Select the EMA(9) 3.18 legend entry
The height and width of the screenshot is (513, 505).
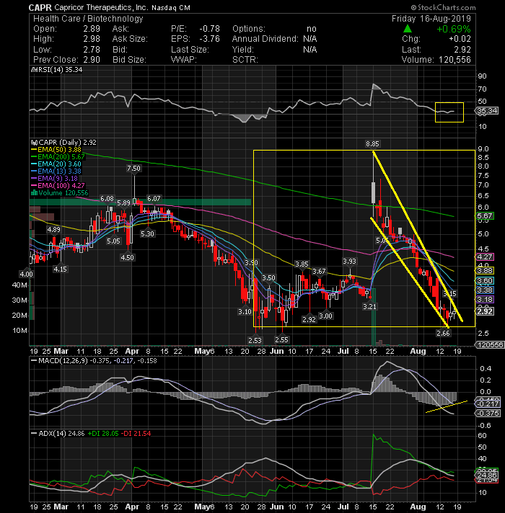coord(55,178)
